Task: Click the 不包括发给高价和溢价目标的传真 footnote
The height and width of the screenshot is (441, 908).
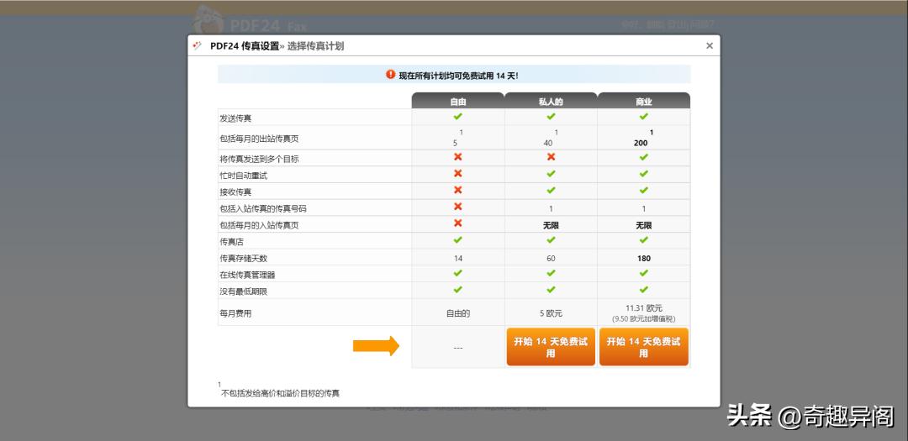Action: (280, 393)
